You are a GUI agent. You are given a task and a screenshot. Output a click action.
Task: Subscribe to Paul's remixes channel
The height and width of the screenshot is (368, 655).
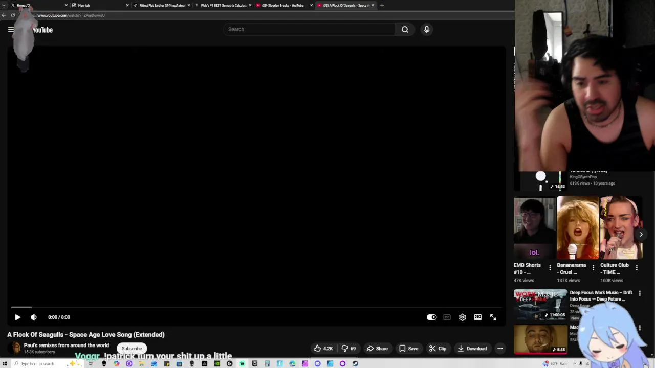point(132,349)
